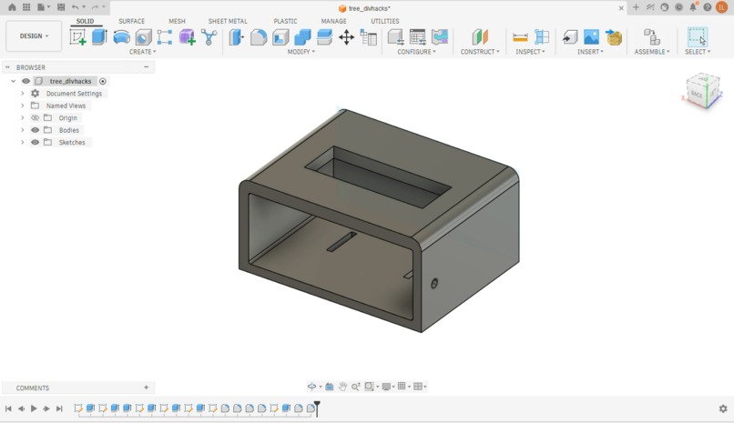The width and height of the screenshot is (734, 423).
Task: Go to the PLASTIC tab
Action: point(285,21)
